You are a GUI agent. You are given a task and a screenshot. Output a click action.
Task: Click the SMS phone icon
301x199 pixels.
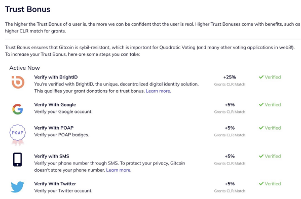(17, 160)
